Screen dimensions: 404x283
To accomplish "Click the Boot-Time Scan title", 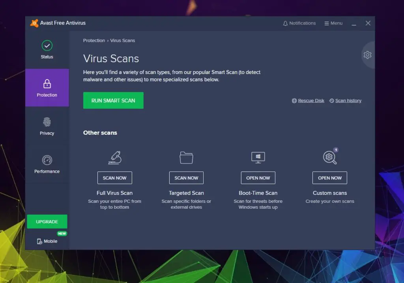I will click(258, 193).
